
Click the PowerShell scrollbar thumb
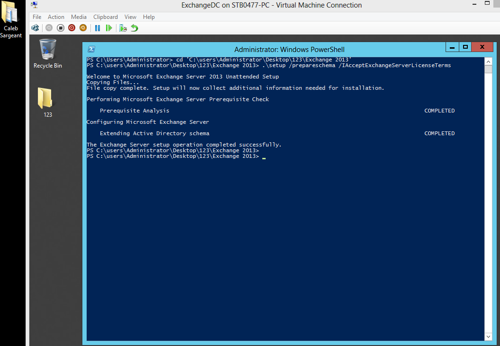pos(488,69)
